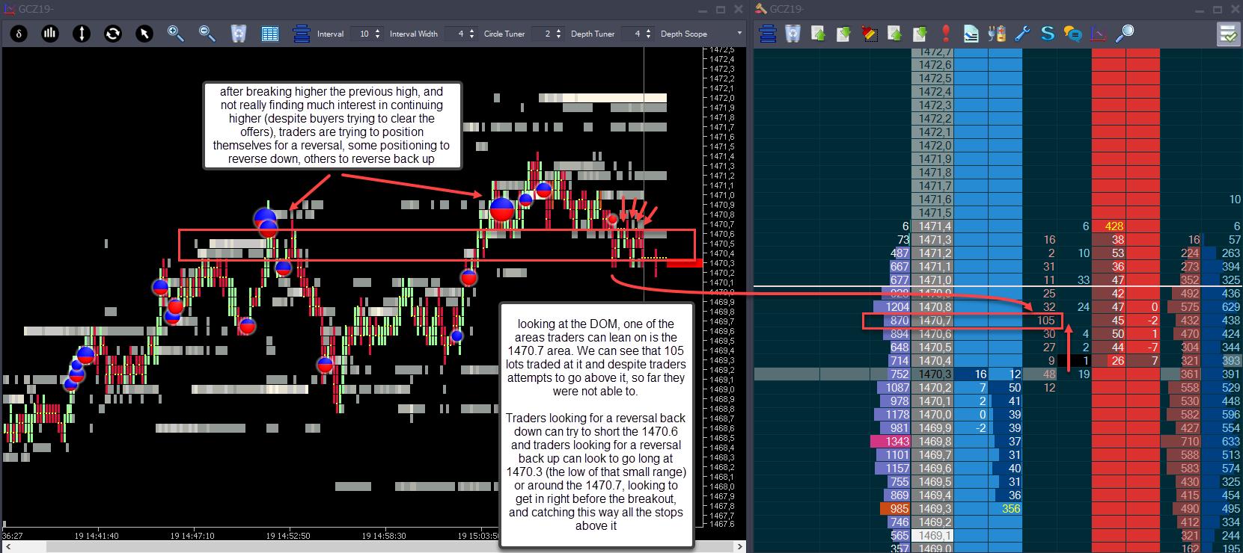Click up-arrow page icon right of paint brush

[895, 34]
